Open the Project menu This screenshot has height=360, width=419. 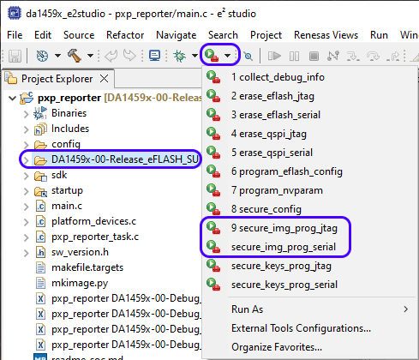click(x=266, y=35)
